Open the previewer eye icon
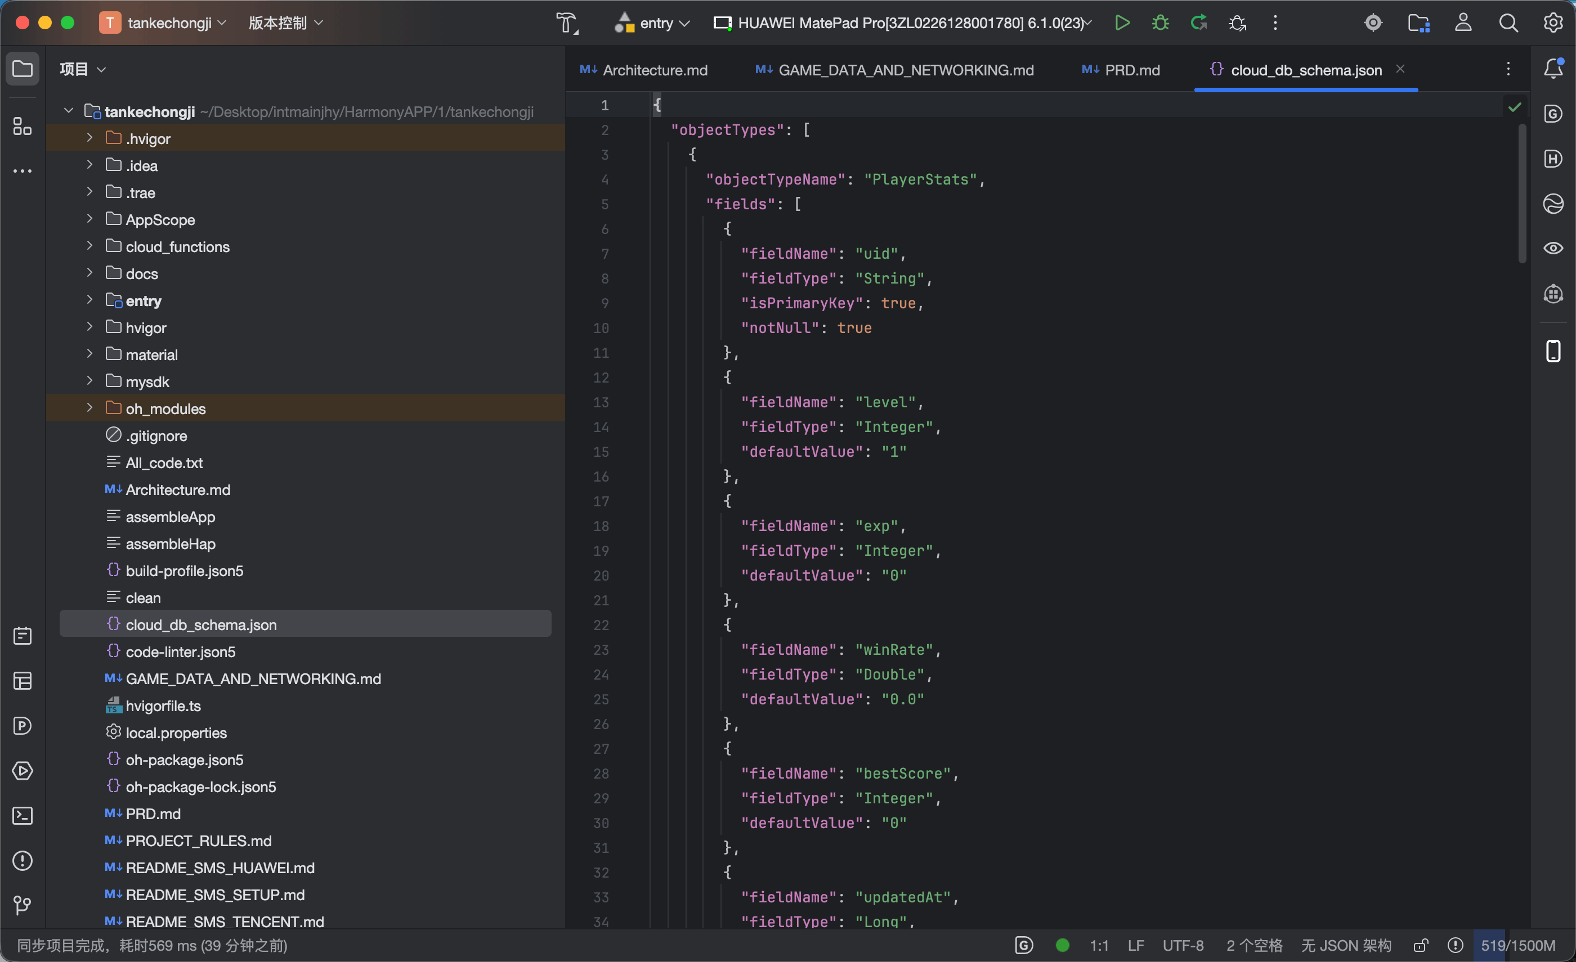This screenshot has width=1576, height=962. (x=1553, y=248)
